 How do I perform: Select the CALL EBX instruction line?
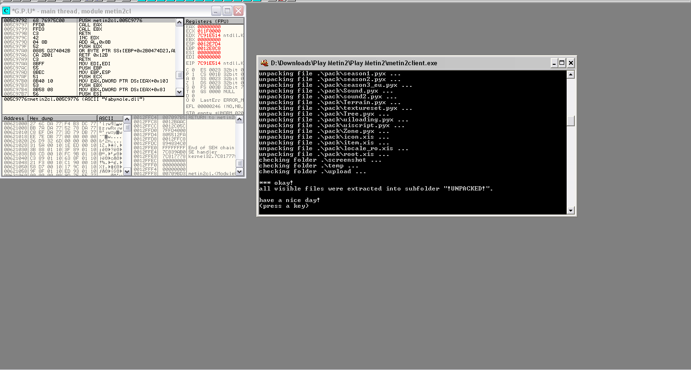(x=89, y=29)
